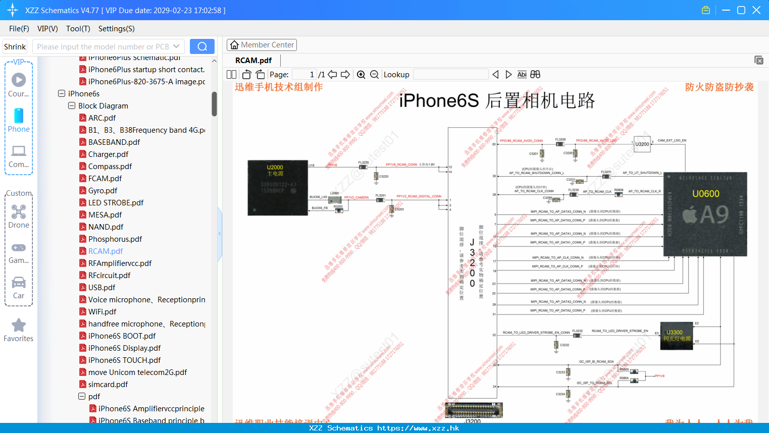
Task: Open iPhone6Plus-820-3675-A image file
Action: pyautogui.click(x=146, y=81)
